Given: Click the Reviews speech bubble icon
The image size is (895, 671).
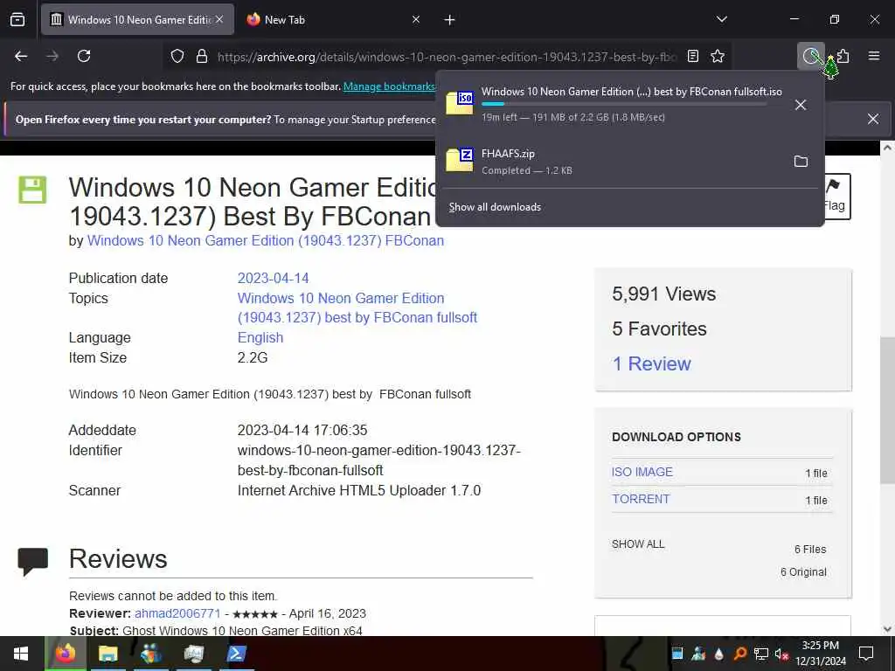Looking at the screenshot, I should pos(32,562).
